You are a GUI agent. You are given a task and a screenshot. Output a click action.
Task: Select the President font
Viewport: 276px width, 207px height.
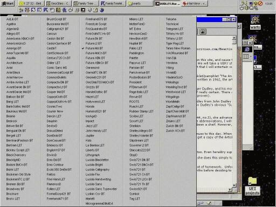point(135,82)
